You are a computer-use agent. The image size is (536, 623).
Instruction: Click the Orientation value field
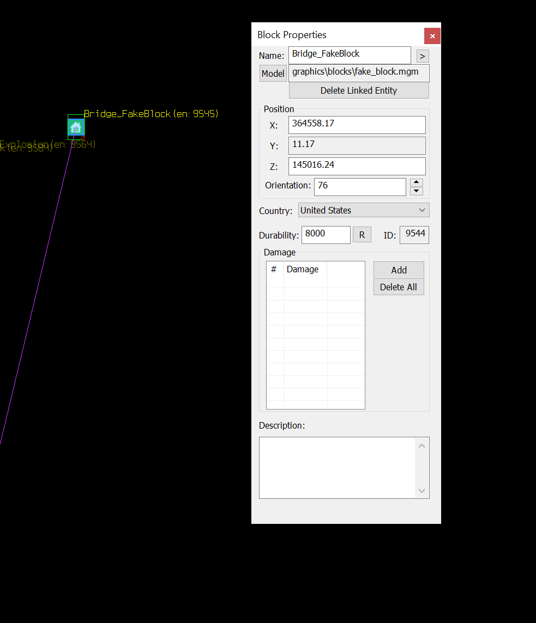pyautogui.click(x=360, y=187)
